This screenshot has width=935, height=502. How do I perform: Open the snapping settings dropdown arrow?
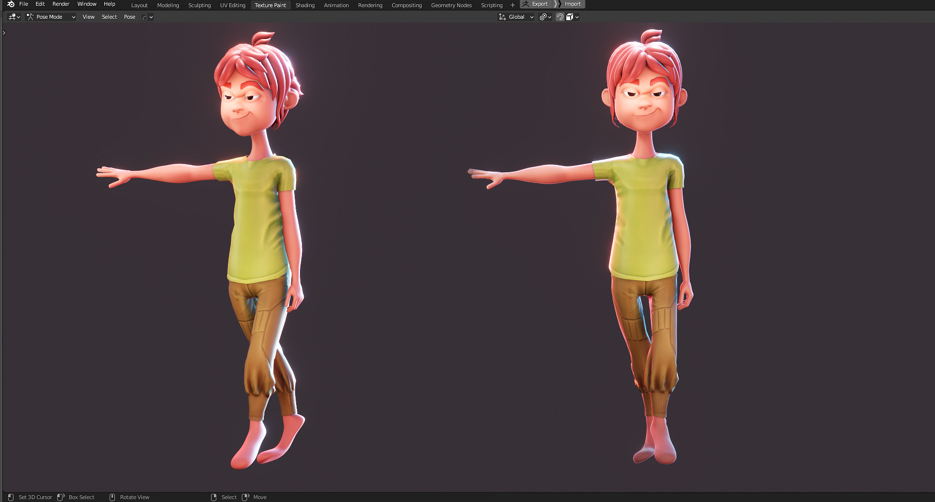(576, 17)
